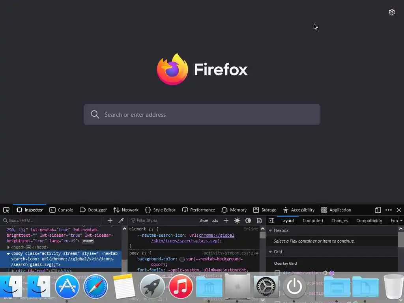Click the Network arrows icon
This screenshot has width=404, height=303.
coord(116,210)
